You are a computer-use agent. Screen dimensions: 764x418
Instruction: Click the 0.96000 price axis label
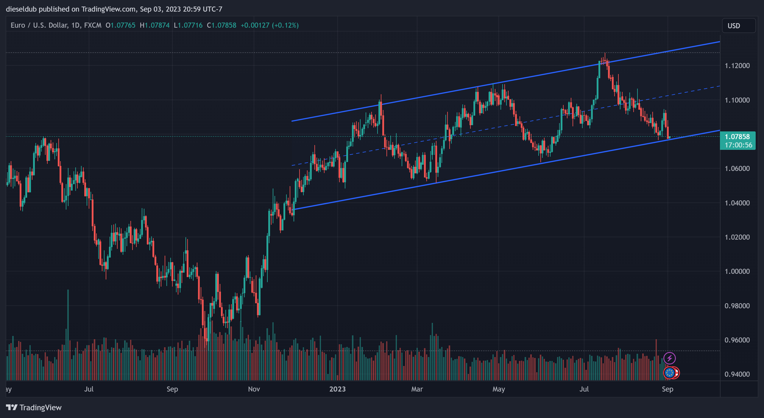(x=737, y=340)
